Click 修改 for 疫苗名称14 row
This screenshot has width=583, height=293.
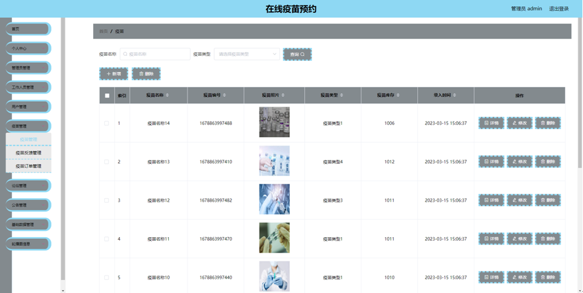click(520, 123)
